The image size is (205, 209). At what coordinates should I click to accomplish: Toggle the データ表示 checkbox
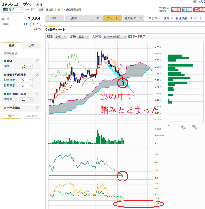point(130,37)
